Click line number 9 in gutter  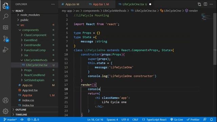pyautogui.click(x=67, y=50)
